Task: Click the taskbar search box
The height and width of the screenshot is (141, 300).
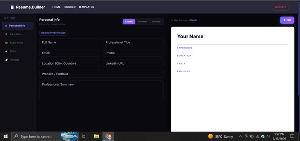Action: (45, 137)
